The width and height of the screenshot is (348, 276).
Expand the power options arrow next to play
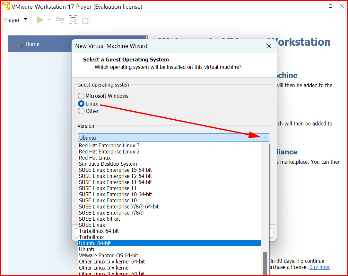[49, 20]
